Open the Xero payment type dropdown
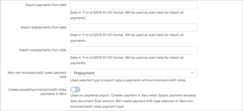The width and height of the screenshot is (243, 111). click(133, 73)
